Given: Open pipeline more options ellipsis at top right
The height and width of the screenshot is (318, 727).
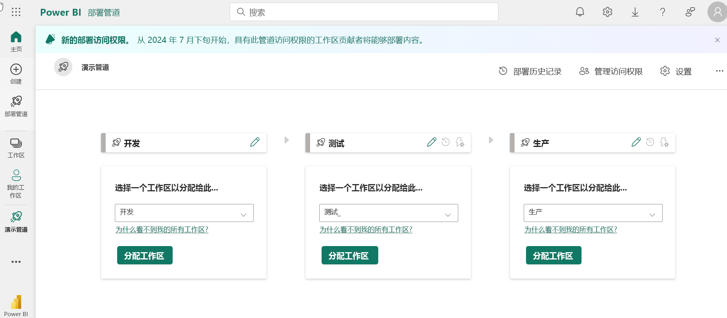Looking at the screenshot, I should pyautogui.click(x=720, y=71).
